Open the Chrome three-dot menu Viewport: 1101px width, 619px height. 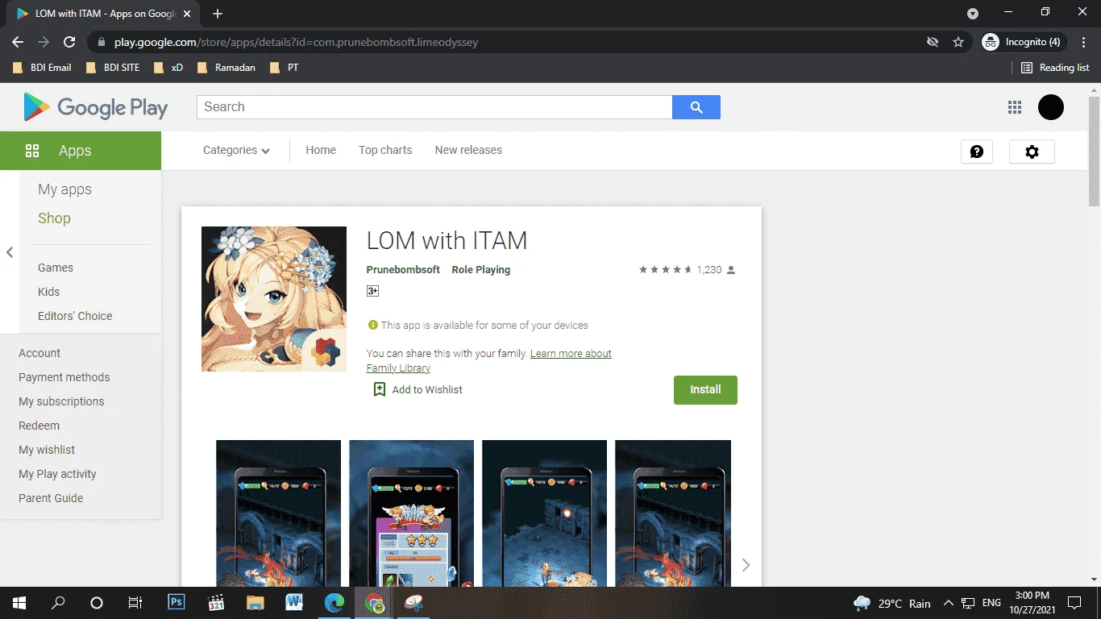click(1084, 42)
